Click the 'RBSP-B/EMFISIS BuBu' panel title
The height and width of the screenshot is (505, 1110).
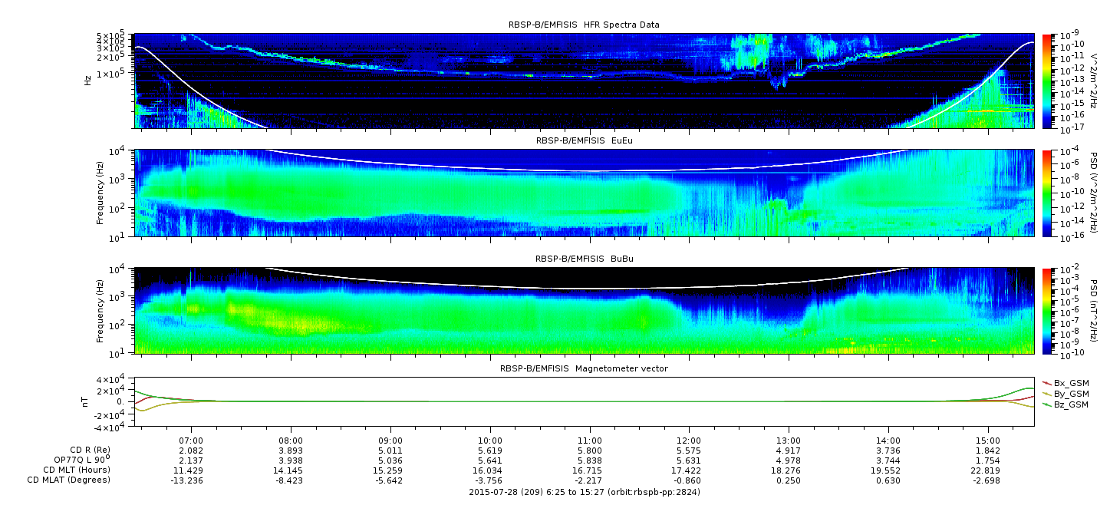[x=584, y=259]
